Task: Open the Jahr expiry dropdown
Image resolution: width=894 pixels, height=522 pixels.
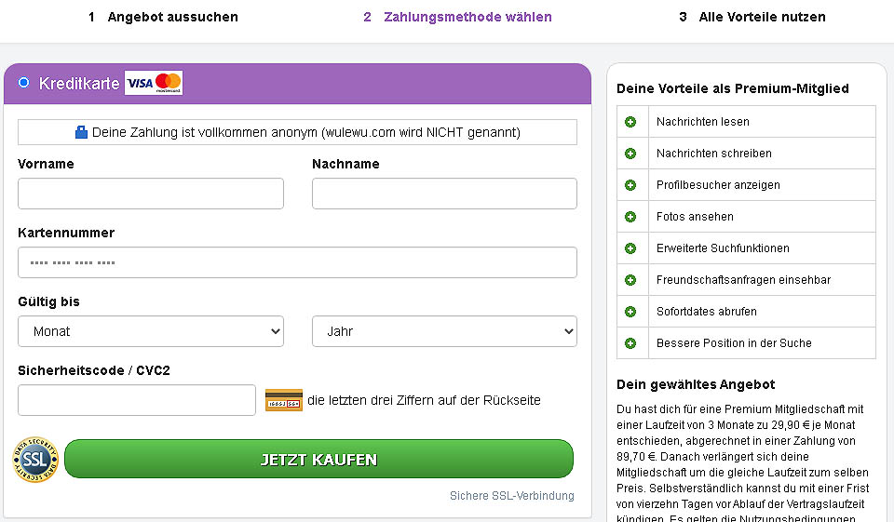Action: tap(444, 331)
